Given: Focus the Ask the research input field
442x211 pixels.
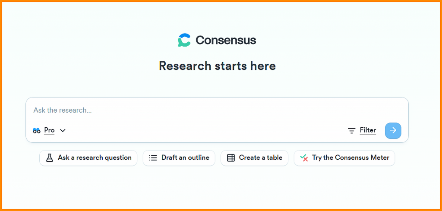Looking at the screenshot, I should click(217, 110).
